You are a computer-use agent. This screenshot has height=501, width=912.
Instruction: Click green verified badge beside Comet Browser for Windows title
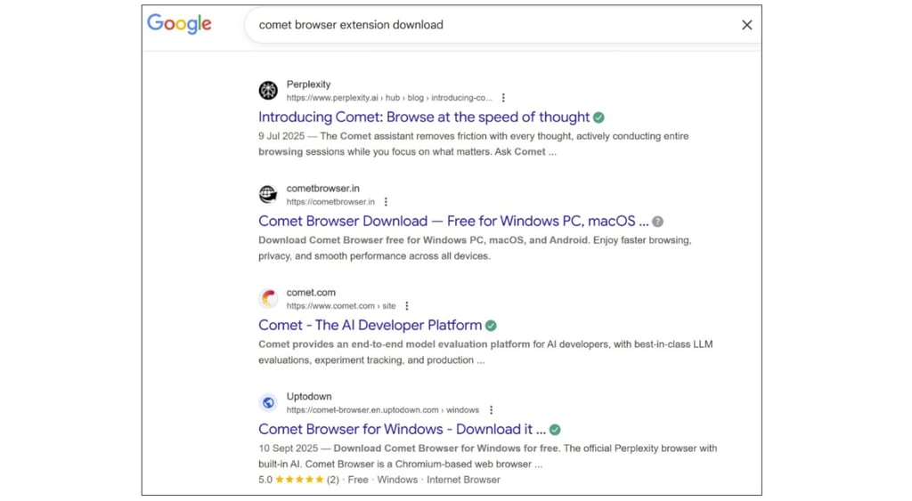point(555,430)
